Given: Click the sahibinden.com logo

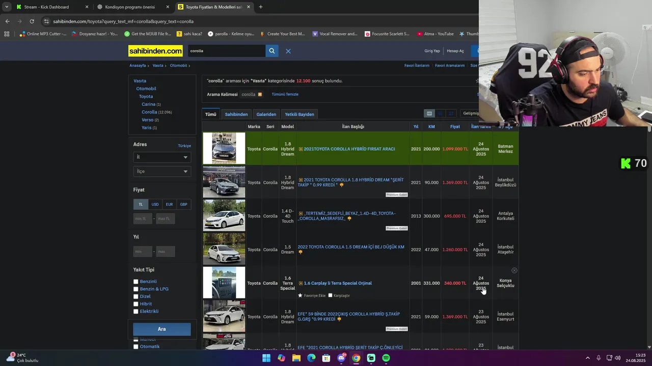Looking at the screenshot, I should pos(155,51).
